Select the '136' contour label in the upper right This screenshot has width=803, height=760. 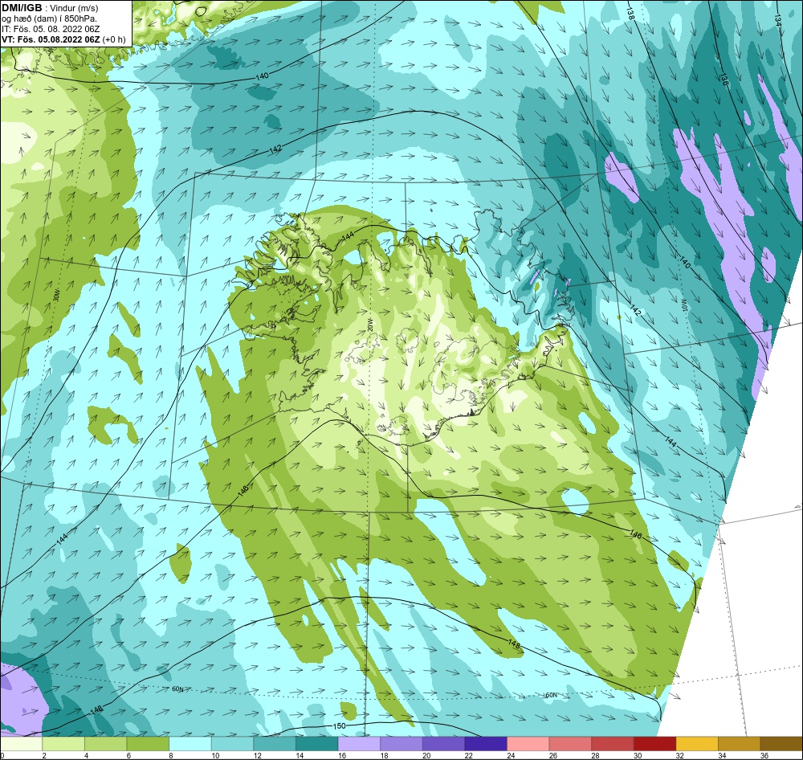tap(724, 79)
